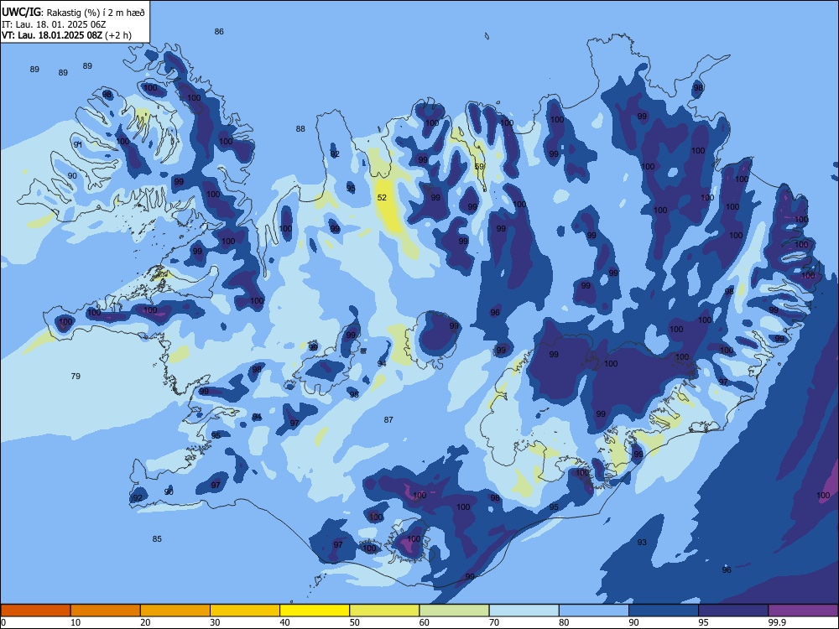Click the '88' humidity value on the map
The width and height of the screenshot is (839, 629).
tap(300, 128)
